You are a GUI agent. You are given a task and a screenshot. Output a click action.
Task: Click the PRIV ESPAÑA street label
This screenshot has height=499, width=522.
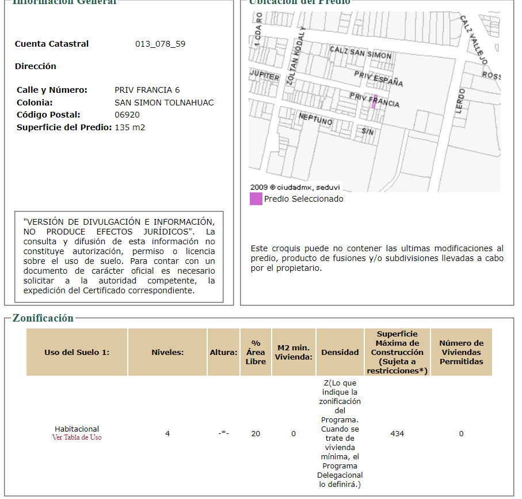tap(379, 79)
